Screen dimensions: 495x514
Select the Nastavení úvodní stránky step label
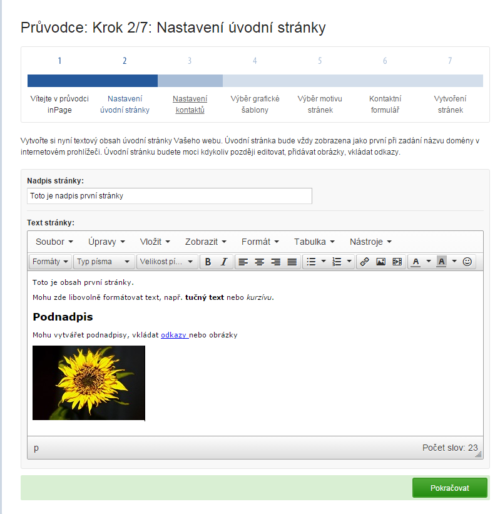(125, 105)
